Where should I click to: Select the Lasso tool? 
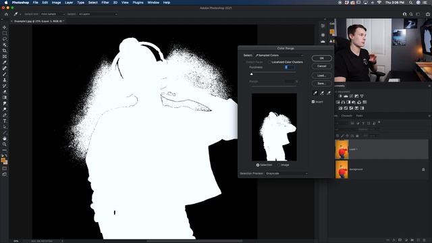[x=5, y=39]
